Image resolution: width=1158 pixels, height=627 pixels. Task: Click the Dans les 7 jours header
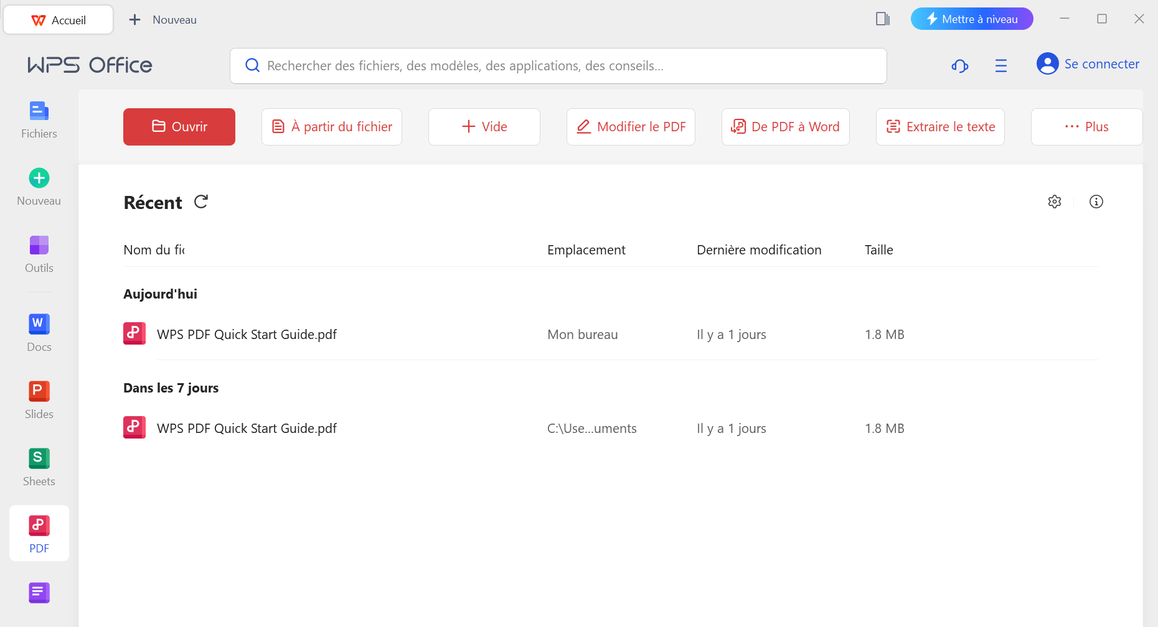(x=171, y=388)
